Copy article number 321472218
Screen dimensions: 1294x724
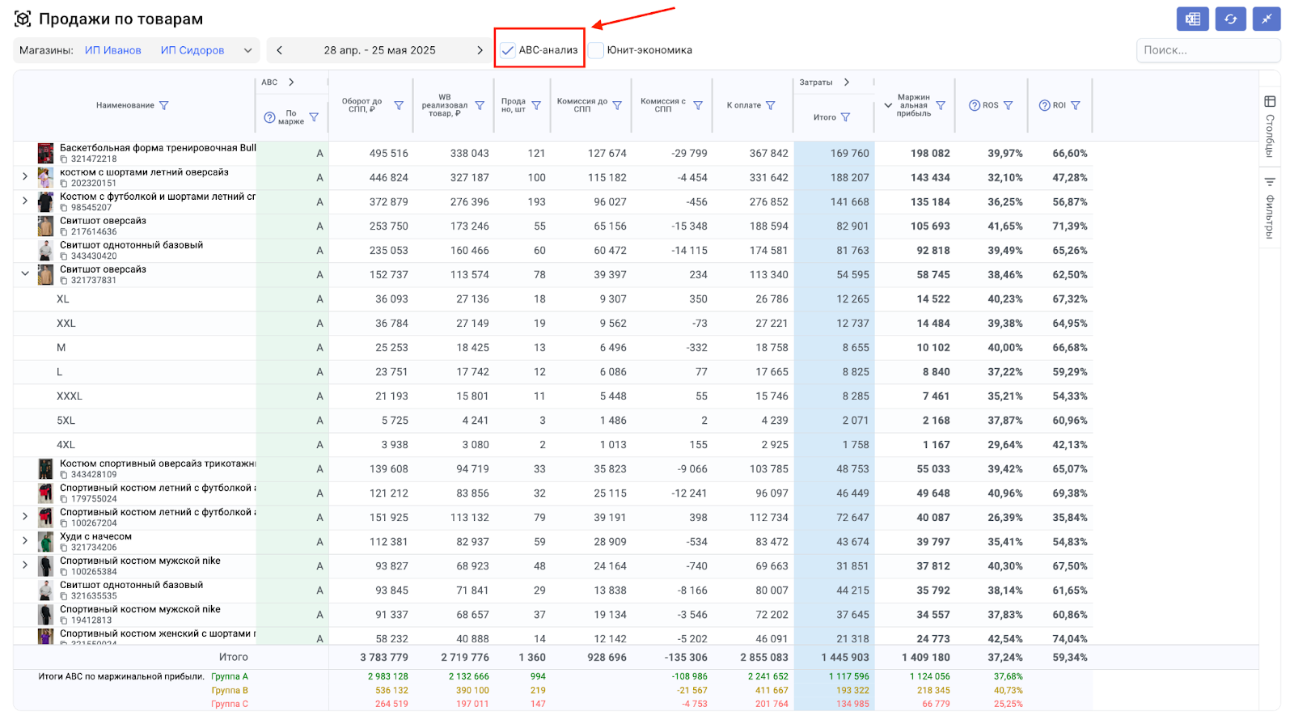pyautogui.click(x=65, y=159)
